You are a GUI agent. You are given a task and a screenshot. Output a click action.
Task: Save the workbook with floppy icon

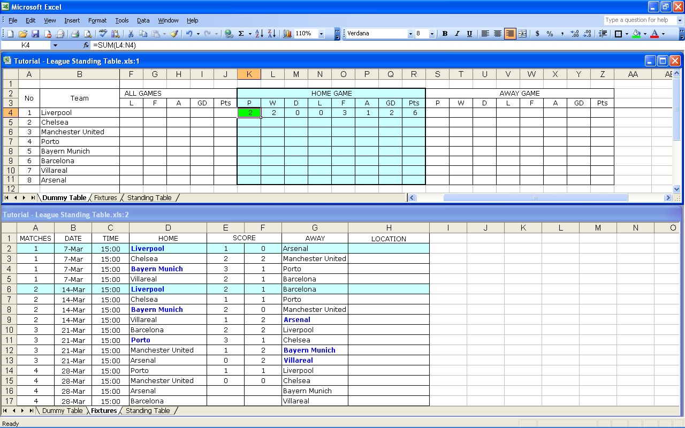[35, 34]
